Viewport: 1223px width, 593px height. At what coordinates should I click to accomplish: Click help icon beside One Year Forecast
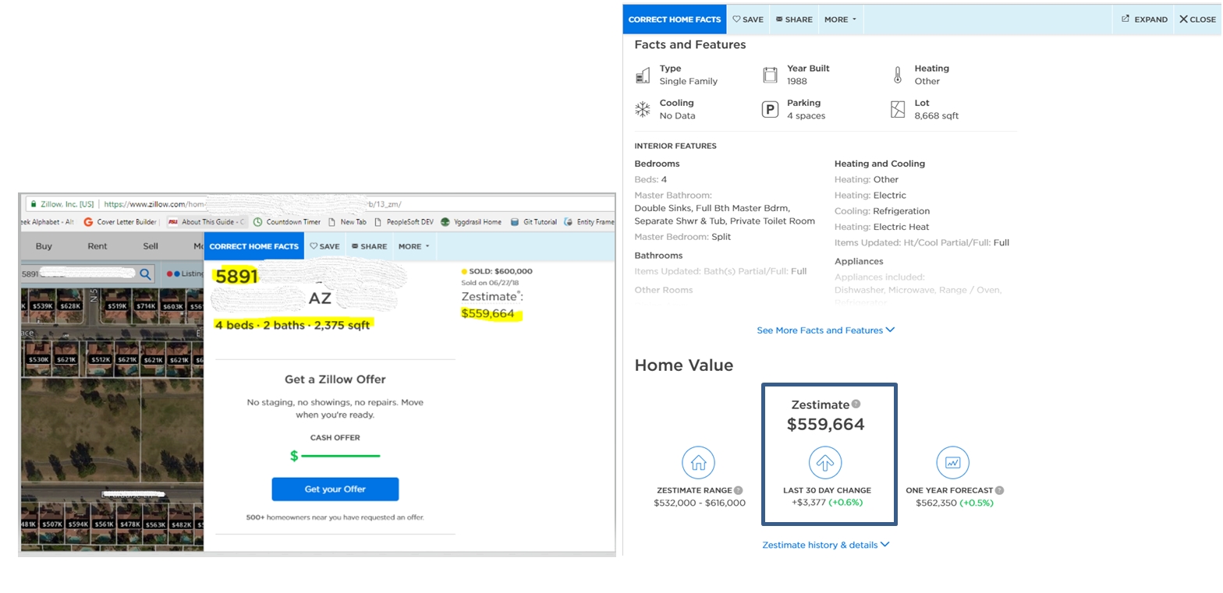click(x=999, y=491)
